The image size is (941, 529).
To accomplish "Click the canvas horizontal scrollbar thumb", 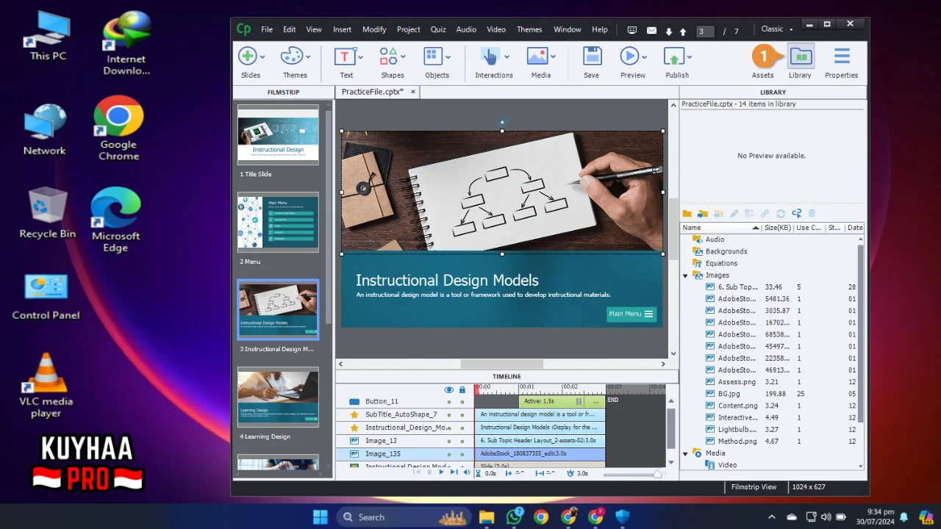I will 501,364.
